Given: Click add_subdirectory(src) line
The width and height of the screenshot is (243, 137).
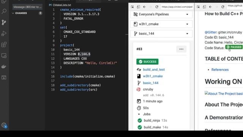Looking at the screenshot, I should [79, 90].
